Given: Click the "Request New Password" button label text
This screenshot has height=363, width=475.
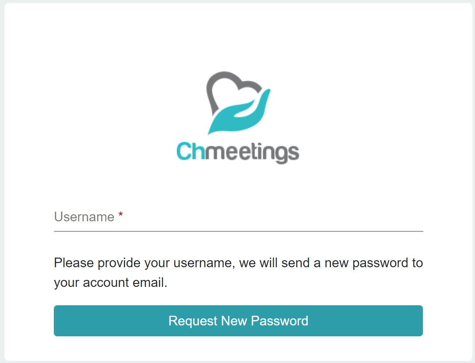Looking at the screenshot, I should click(239, 321).
